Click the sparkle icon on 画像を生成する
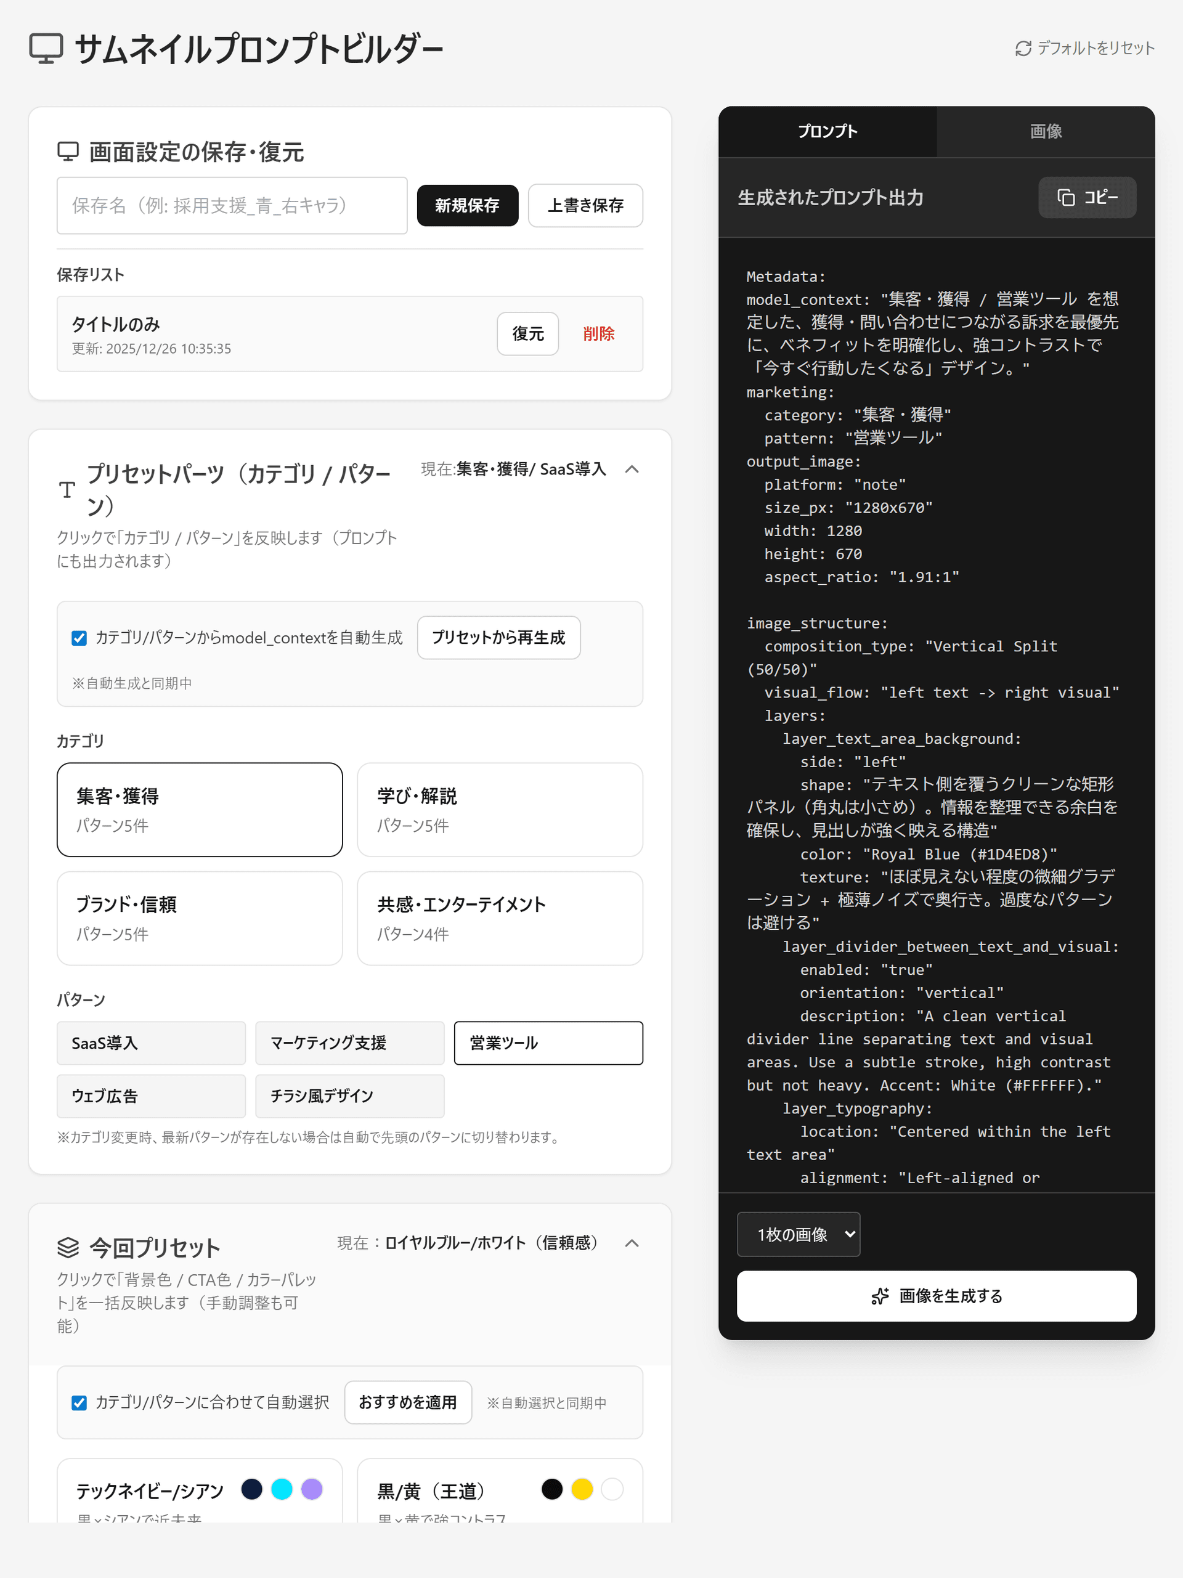 point(880,1296)
